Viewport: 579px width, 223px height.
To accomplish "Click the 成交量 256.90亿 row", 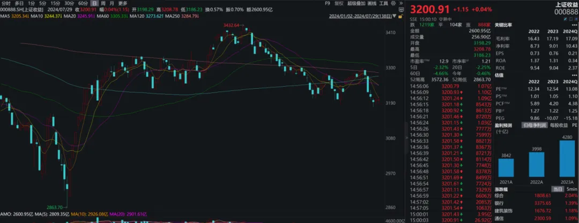I will (x=450, y=37).
